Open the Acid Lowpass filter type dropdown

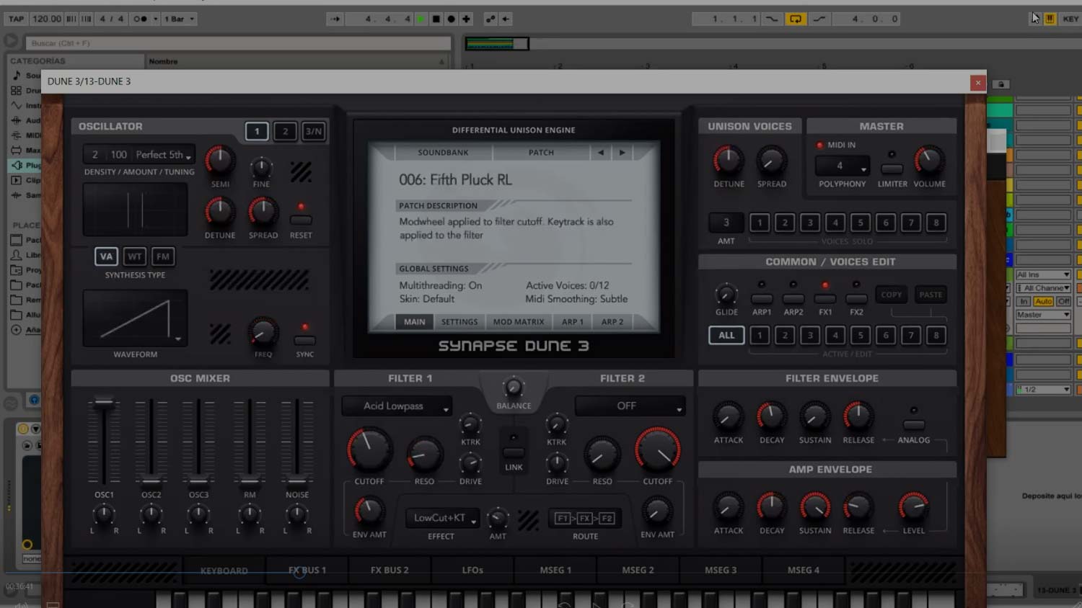pyautogui.click(x=397, y=406)
